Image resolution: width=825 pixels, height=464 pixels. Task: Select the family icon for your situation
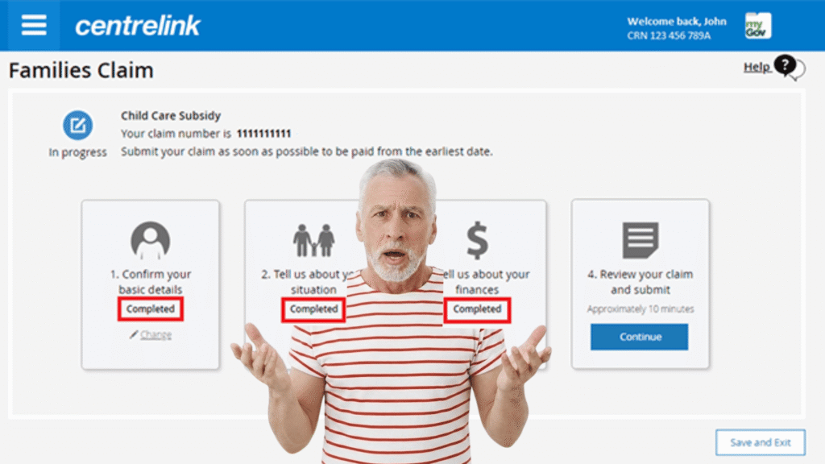click(314, 240)
